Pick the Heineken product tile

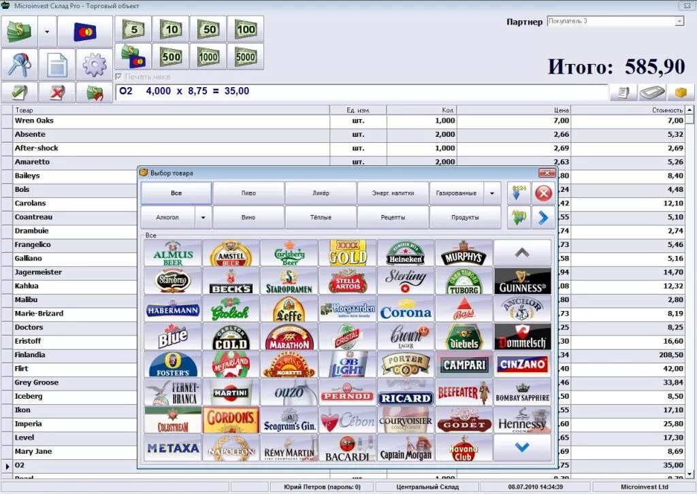coord(406,252)
